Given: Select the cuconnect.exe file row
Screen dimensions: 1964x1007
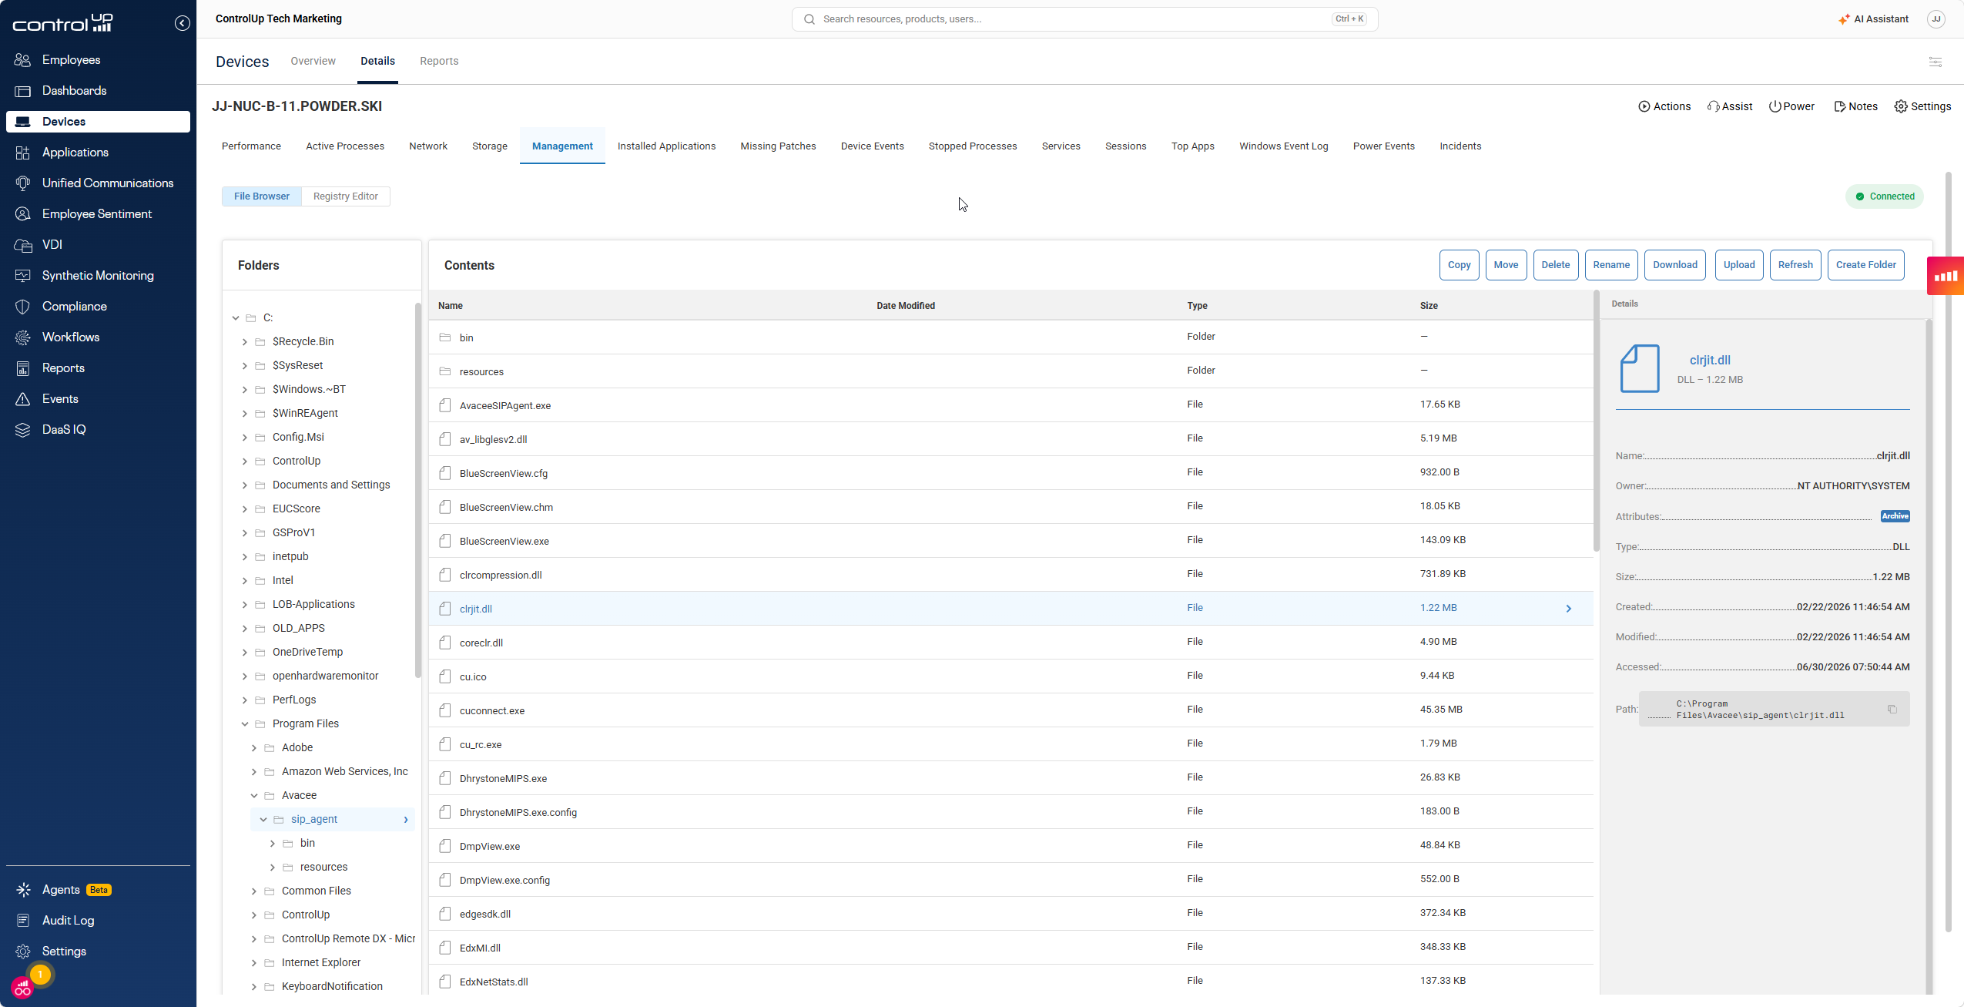Looking at the screenshot, I should click(x=1010, y=710).
